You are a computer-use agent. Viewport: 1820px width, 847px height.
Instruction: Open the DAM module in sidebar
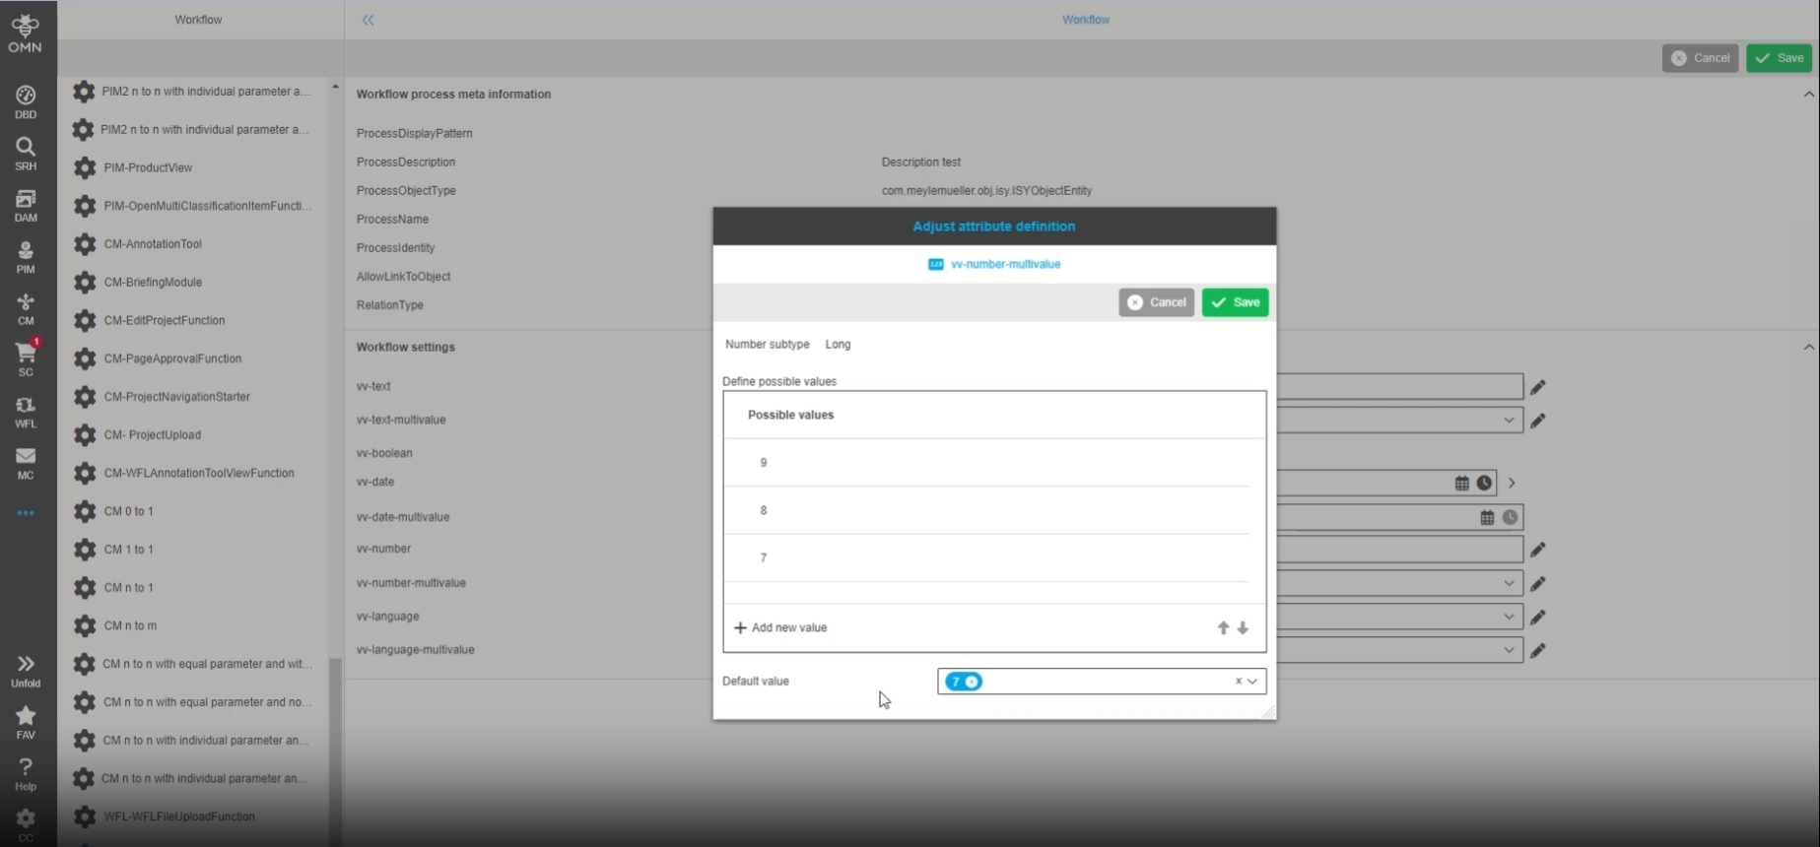coord(26,205)
